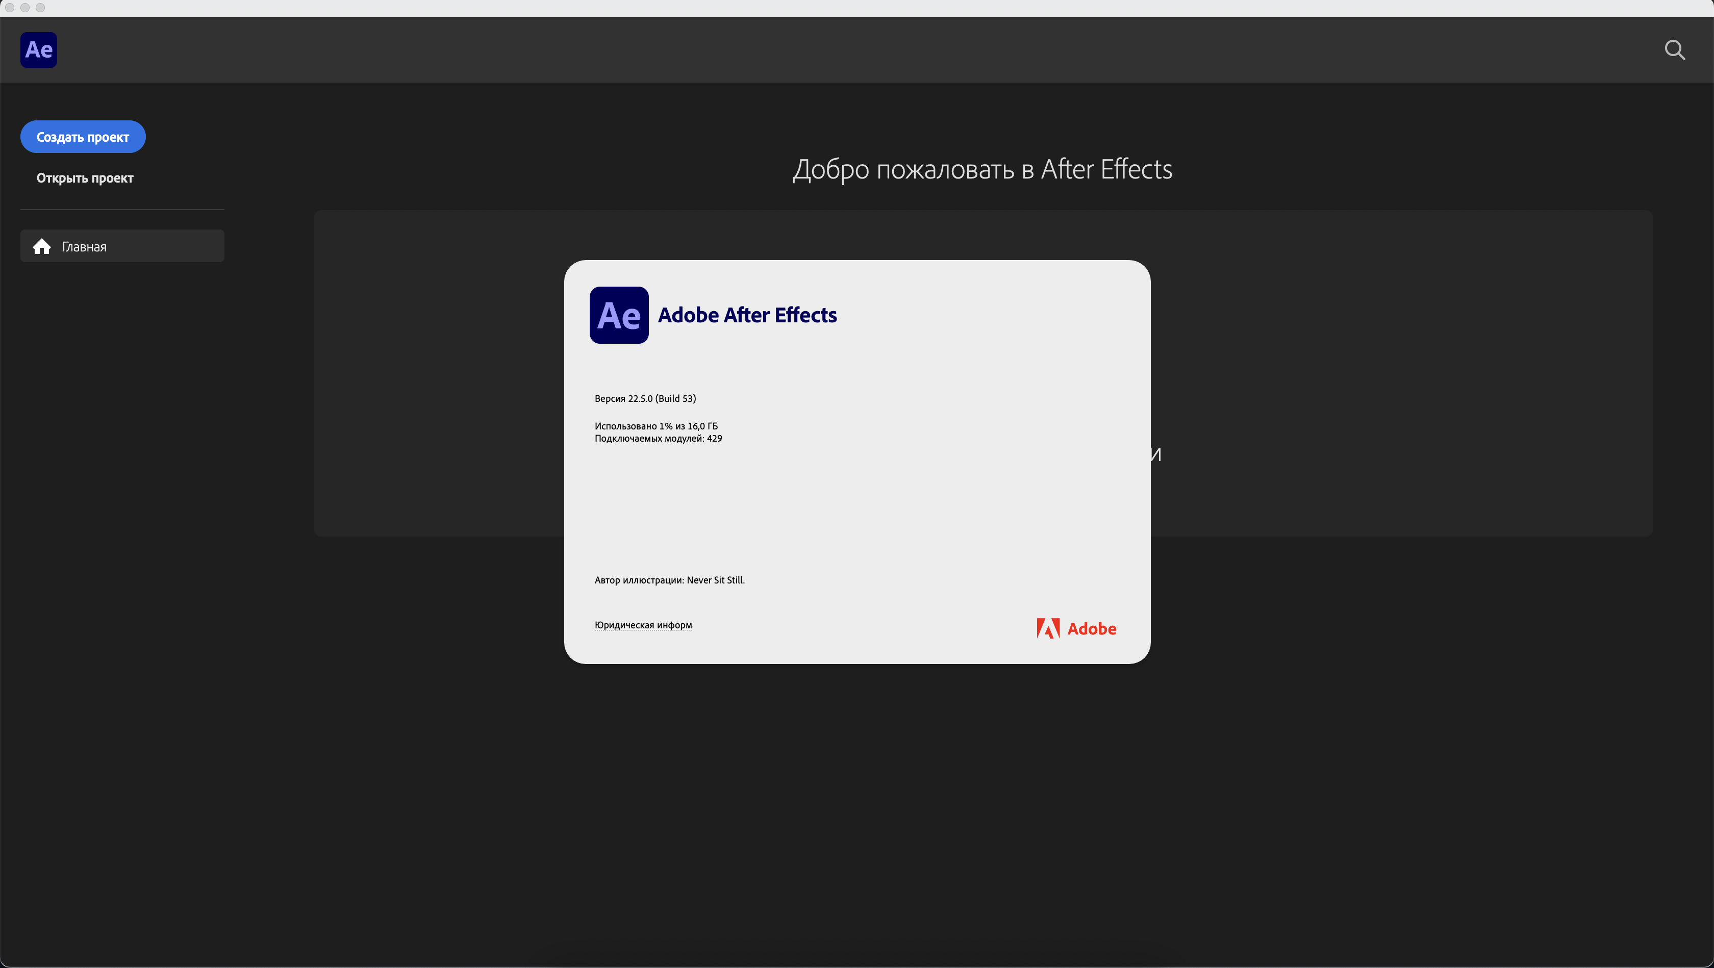Open search with the magnifier icon

[1674, 50]
